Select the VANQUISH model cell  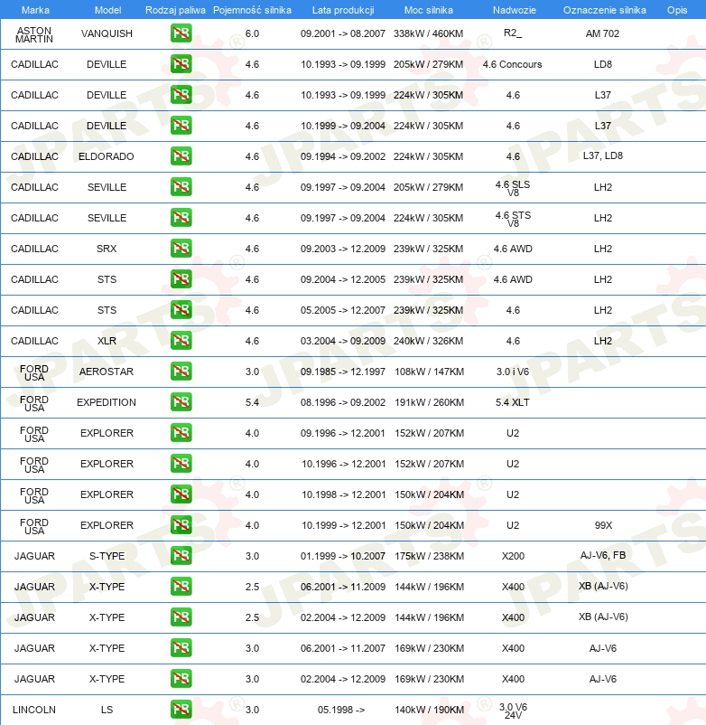coord(107,33)
